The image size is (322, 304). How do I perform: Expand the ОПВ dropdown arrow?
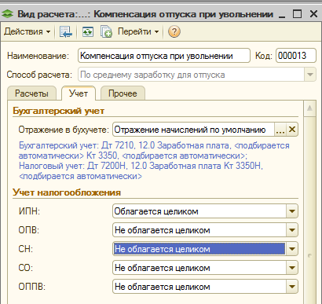point(292,230)
